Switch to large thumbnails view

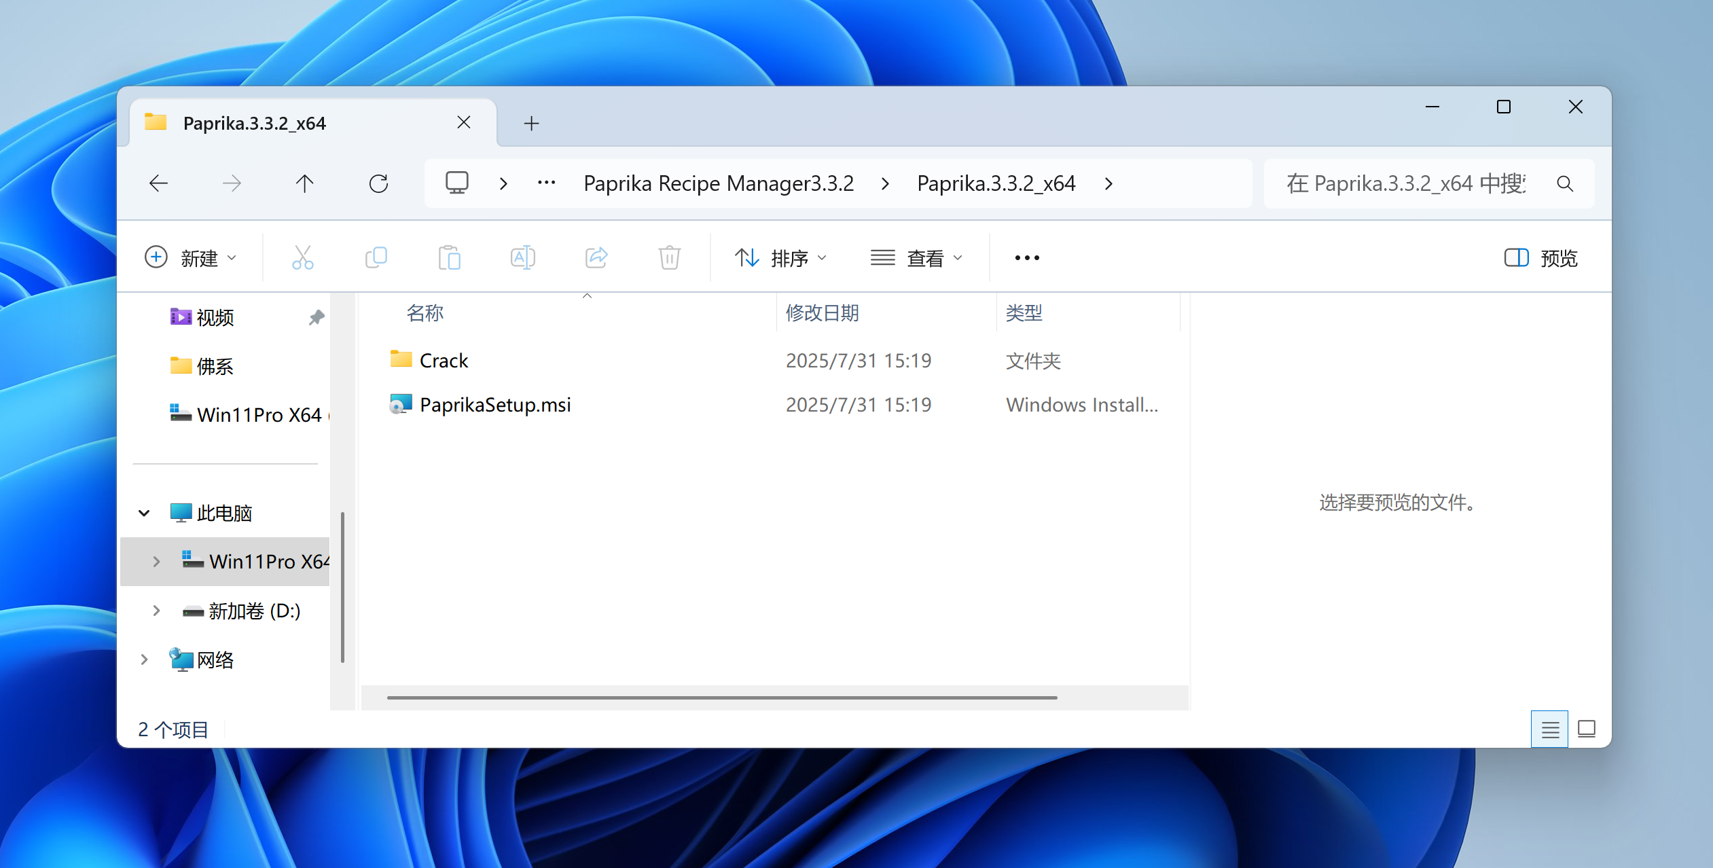[1587, 729]
